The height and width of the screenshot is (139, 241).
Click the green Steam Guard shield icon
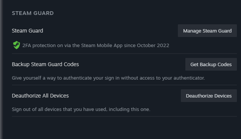[16, 45]
